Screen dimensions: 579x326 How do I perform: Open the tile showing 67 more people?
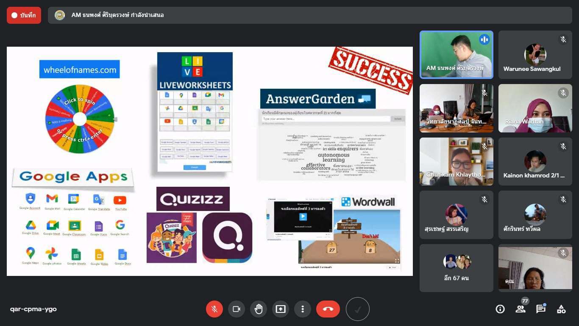[457, 268]
